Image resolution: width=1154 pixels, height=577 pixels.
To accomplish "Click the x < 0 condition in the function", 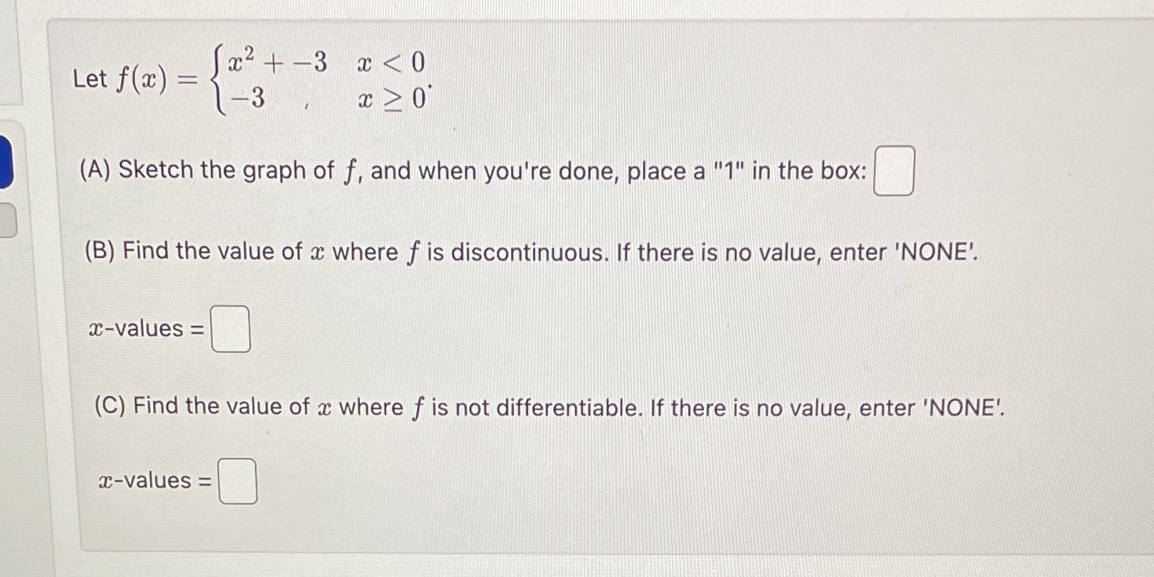I will [x=390, y=62].
